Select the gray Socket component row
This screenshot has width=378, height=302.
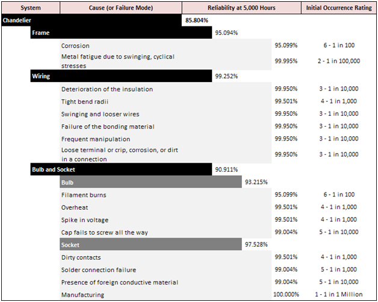pos(150,244)
